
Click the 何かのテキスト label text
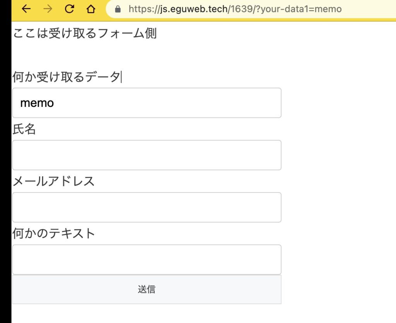tap(54, 234)
